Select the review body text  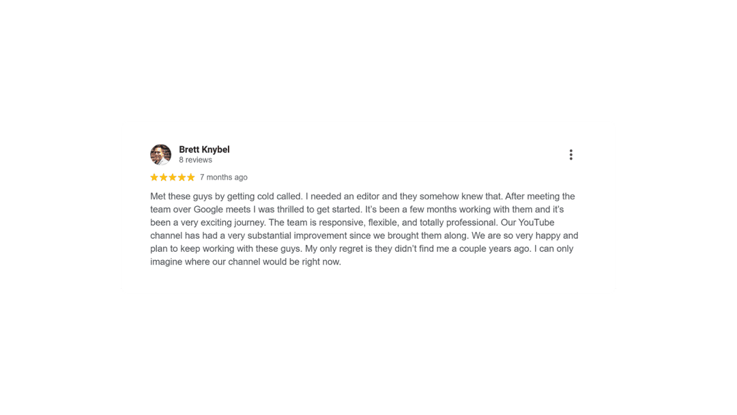coord(364,229)
